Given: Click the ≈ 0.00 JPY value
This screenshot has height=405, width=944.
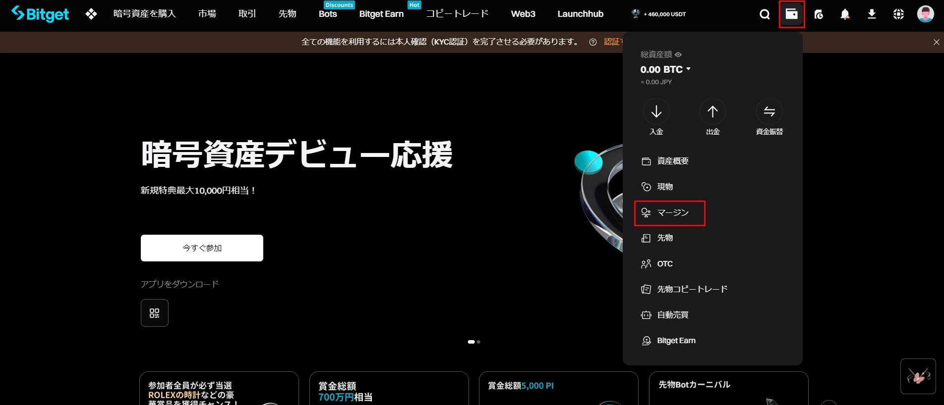Looking at the screenshot, I should (x=656, y=82).
